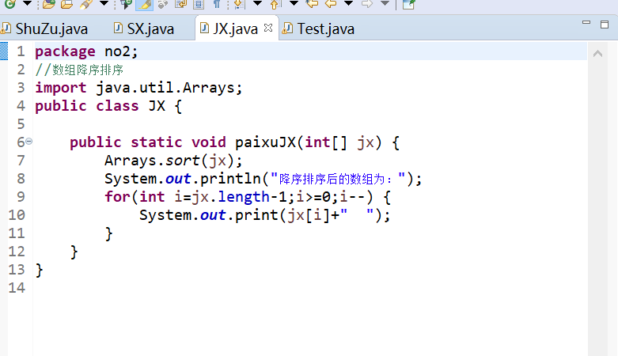This screenshot has width=618, height=356.
Task: Open the Forward history dropdown arrow
Action: 385,3
